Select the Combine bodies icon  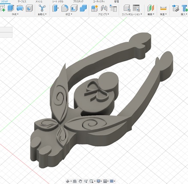[83, 8]
